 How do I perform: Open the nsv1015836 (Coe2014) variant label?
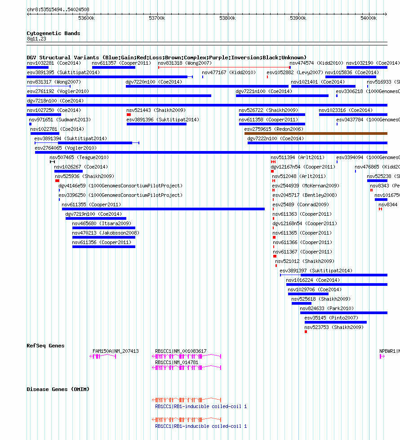(352, 72)
